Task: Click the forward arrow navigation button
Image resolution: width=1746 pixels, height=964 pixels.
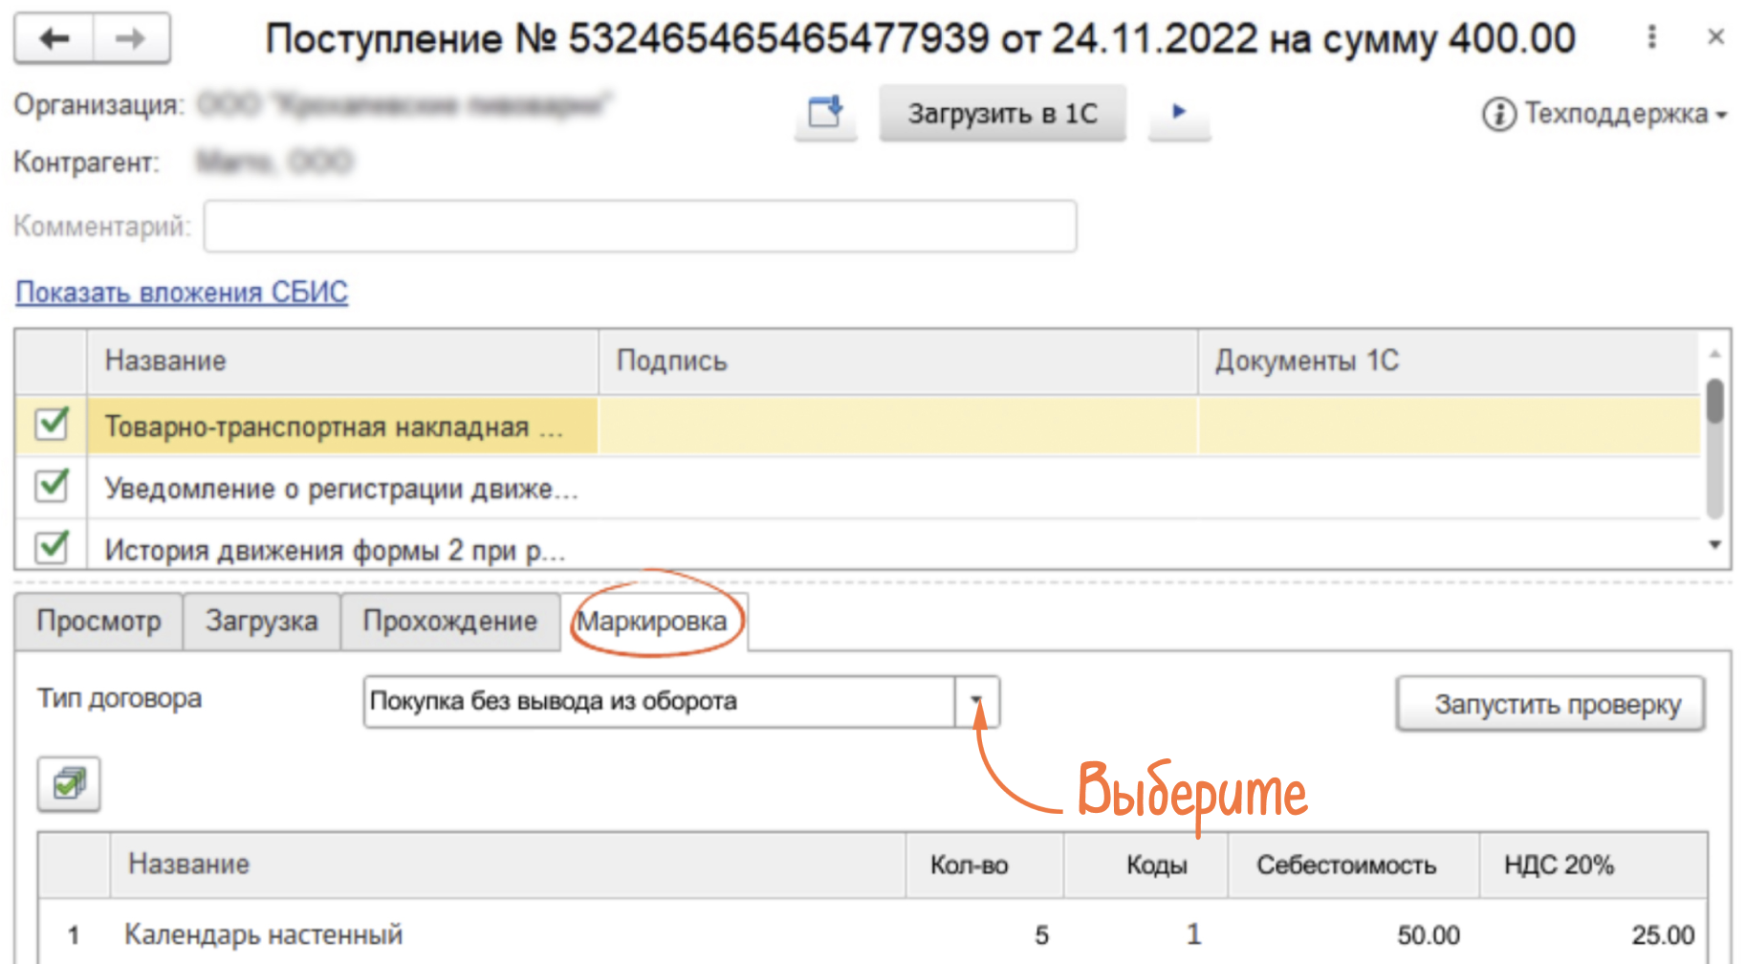Action: 131,38
